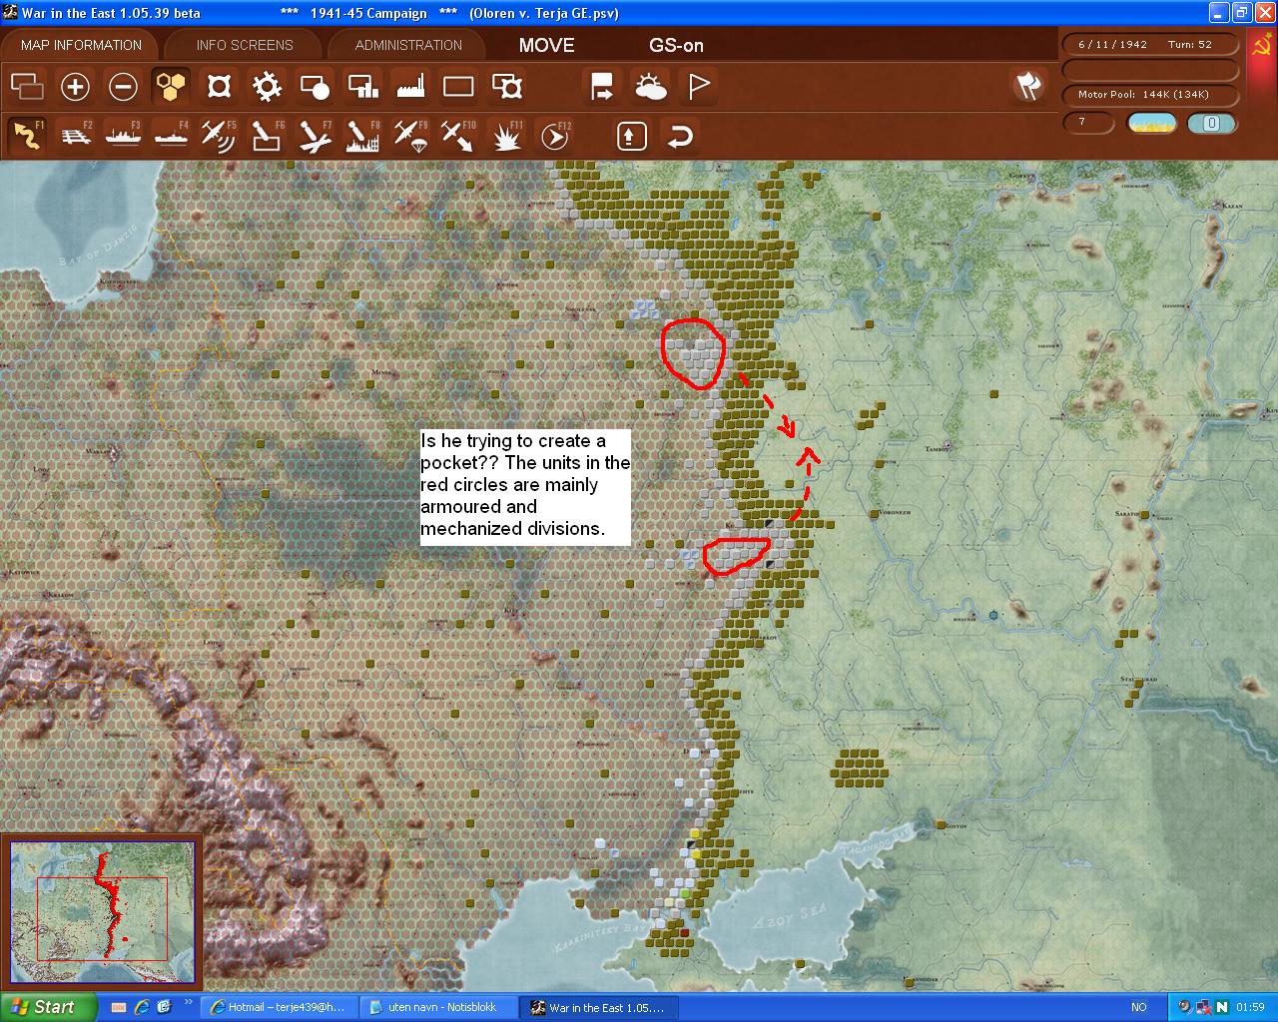The width and height of the screenshot is (1278, 1022).
Task: Click the overlapping windows icon in top toolbar
Action: [x=27, y=87]
